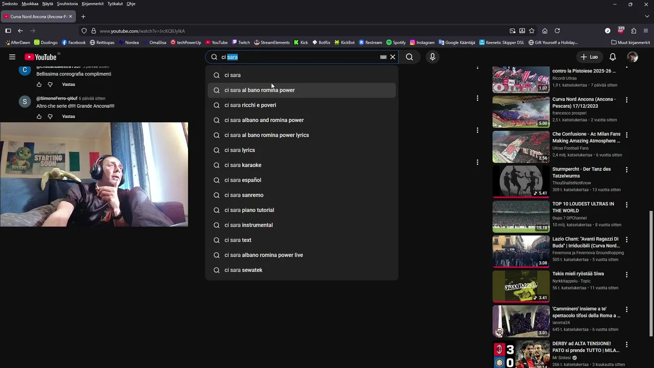The width and height of the screenshot is (654, 368).
Task: Open the Instagram bookmark
Action: 422,42
